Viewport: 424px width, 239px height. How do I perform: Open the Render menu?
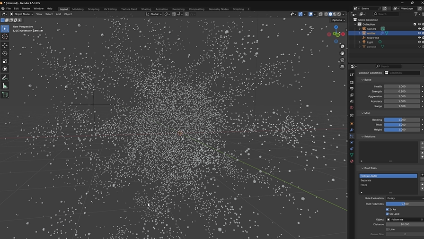pos(26,9)
